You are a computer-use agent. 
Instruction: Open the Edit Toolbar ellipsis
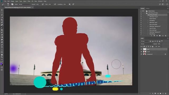(x=2, y=59)
